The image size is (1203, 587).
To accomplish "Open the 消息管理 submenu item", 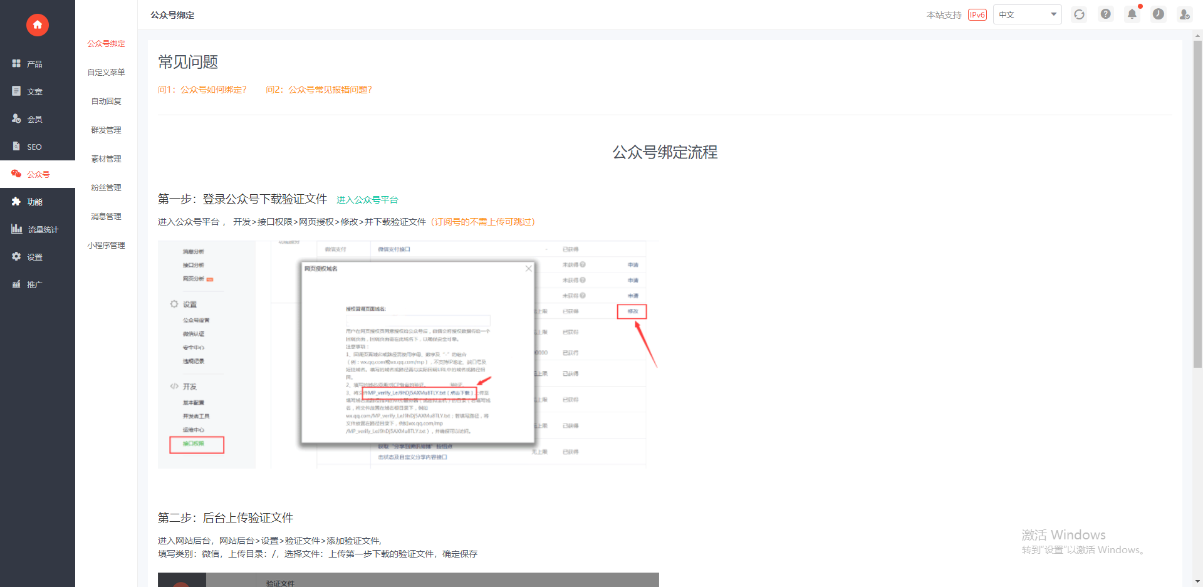I will (x=106, y=217).
